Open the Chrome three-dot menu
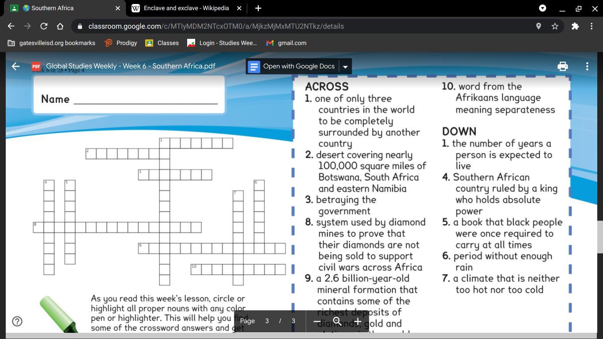603x339 pixels. point(592,26)
